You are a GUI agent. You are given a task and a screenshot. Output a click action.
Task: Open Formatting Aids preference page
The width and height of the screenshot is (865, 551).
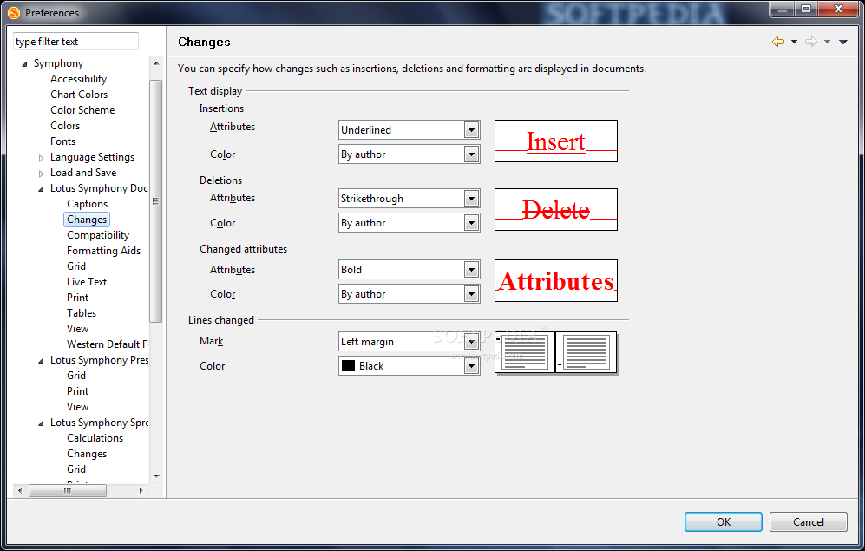104,251
